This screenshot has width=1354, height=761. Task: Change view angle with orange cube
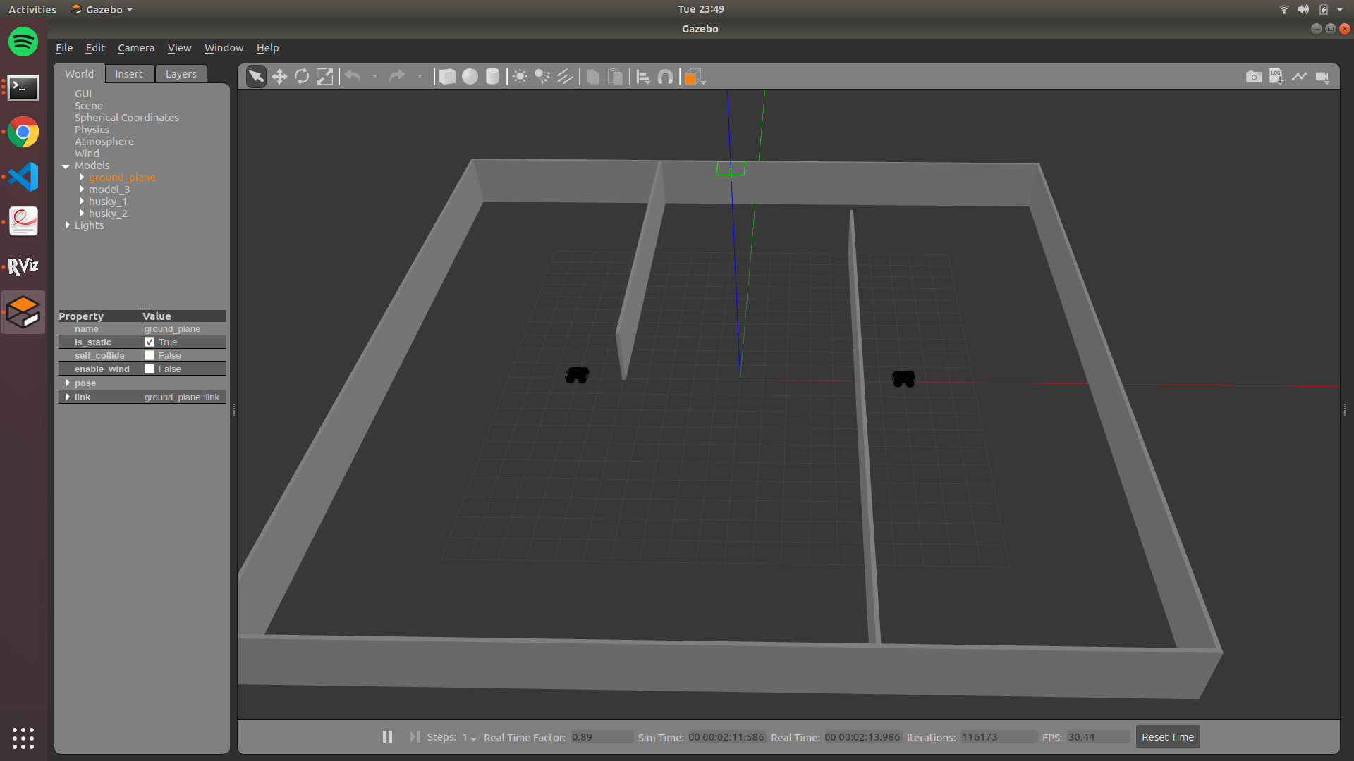pos(695,77)
